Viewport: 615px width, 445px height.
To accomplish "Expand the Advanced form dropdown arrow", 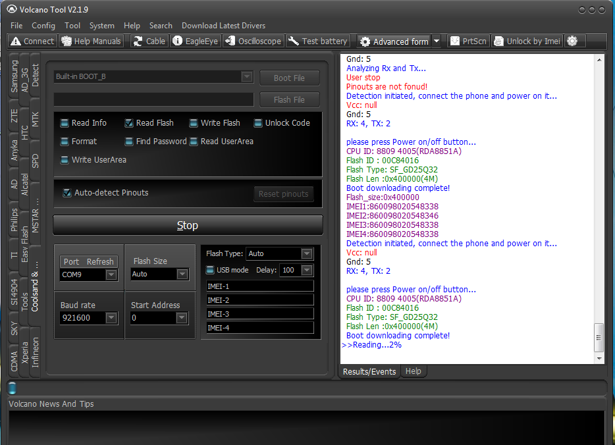I will (437, 41).
